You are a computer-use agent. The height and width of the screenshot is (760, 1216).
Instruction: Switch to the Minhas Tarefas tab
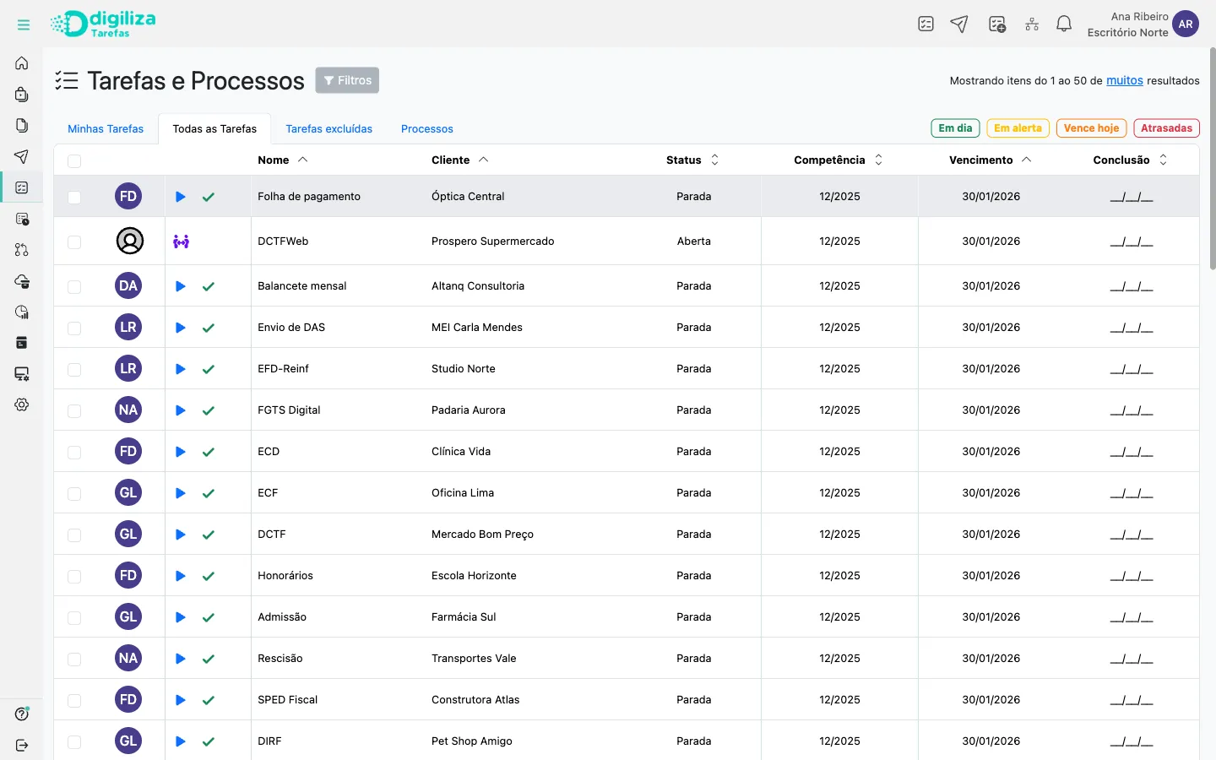tap(106, 128)
